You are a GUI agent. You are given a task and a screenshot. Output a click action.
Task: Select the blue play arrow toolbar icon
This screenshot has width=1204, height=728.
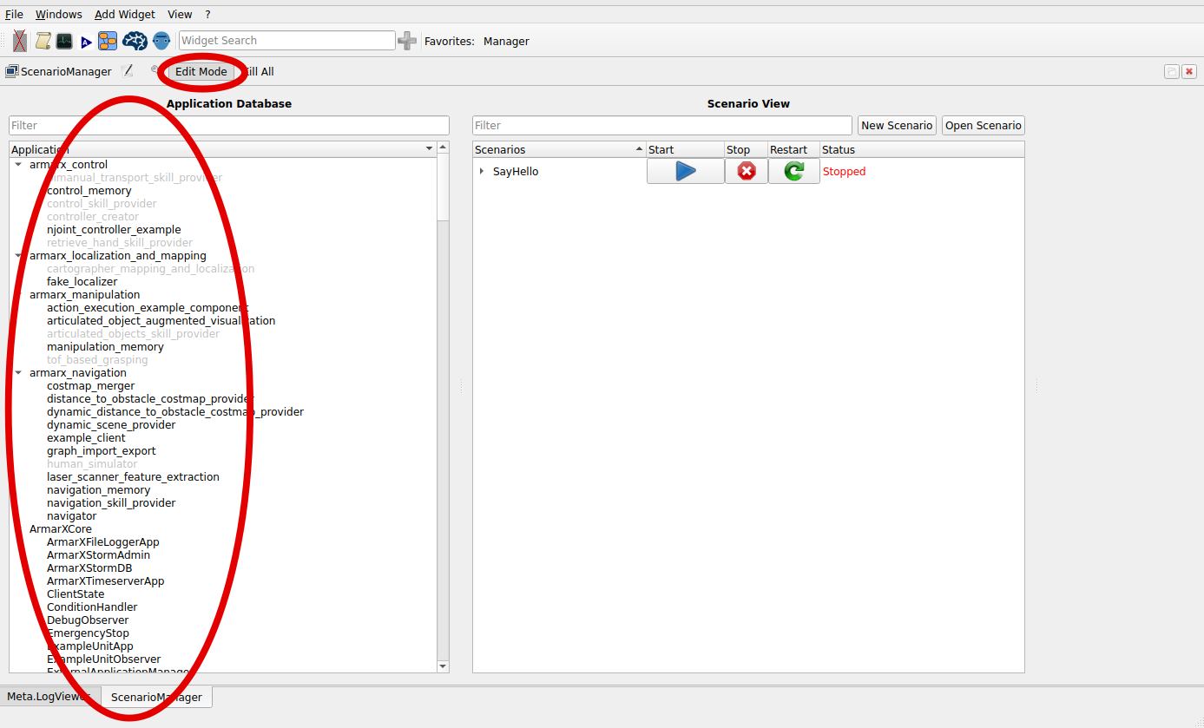pyautogui.click(x=85, y=41)
